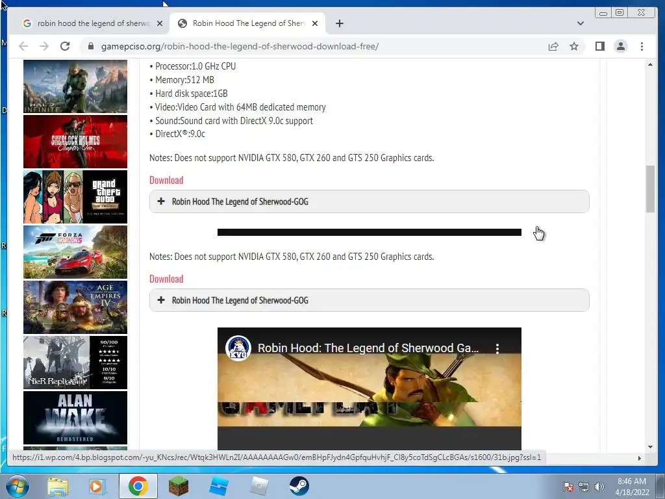Click the page vertical scrollbar thumb
Screen dimensions: 665x499
[x=650, y=189]
